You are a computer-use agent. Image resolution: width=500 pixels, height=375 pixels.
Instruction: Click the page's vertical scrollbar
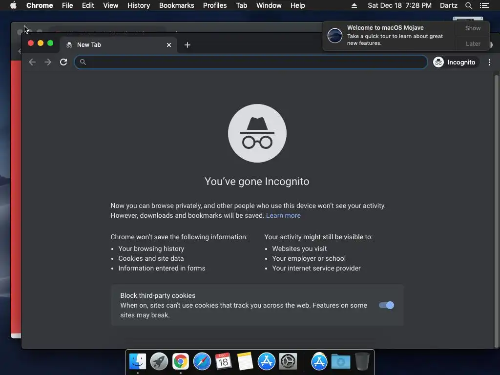pyautogui.click(x=496, y=210)
